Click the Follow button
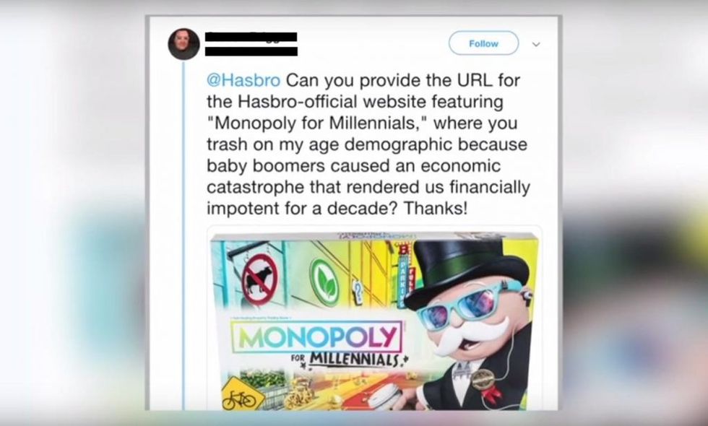Image resolution: width=708 pixels, height=426 pixels. pos(483,43)
